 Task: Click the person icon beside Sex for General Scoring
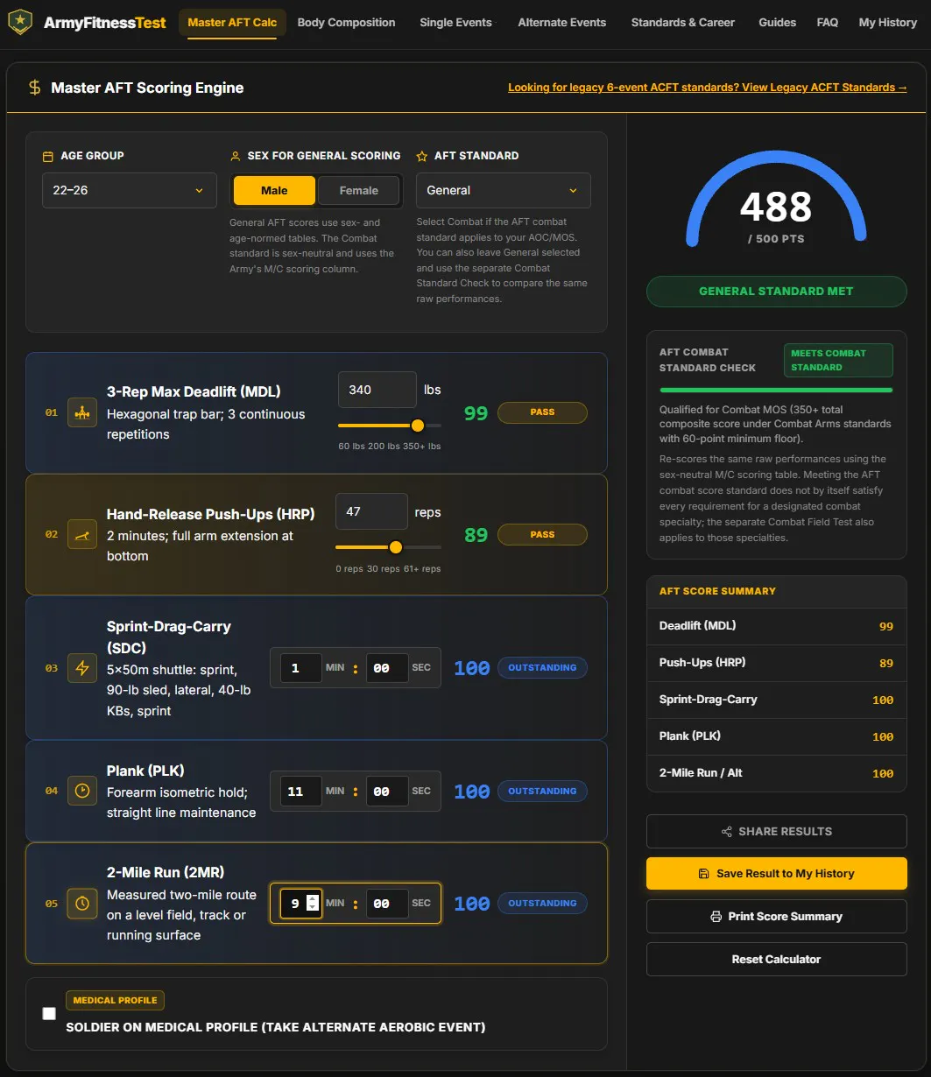point(235,156)
